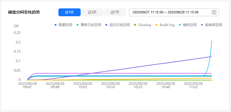The image size is (231, 112).
Task: Toggle the 数据空间 legend series
Action: pos(64,25)
